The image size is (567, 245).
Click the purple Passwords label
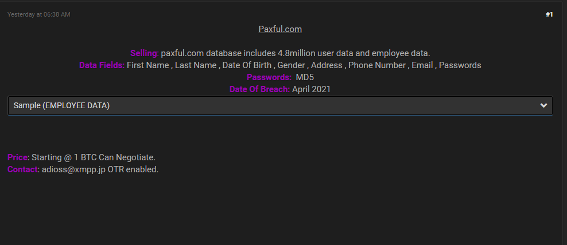[x=269, y=77]
